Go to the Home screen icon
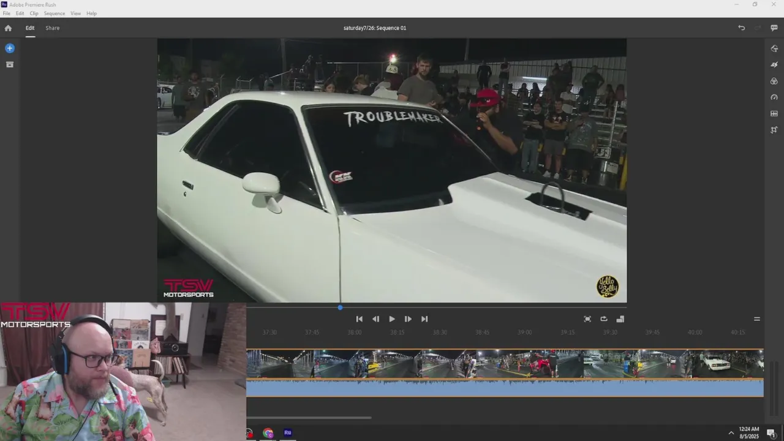 click(8, 28)
